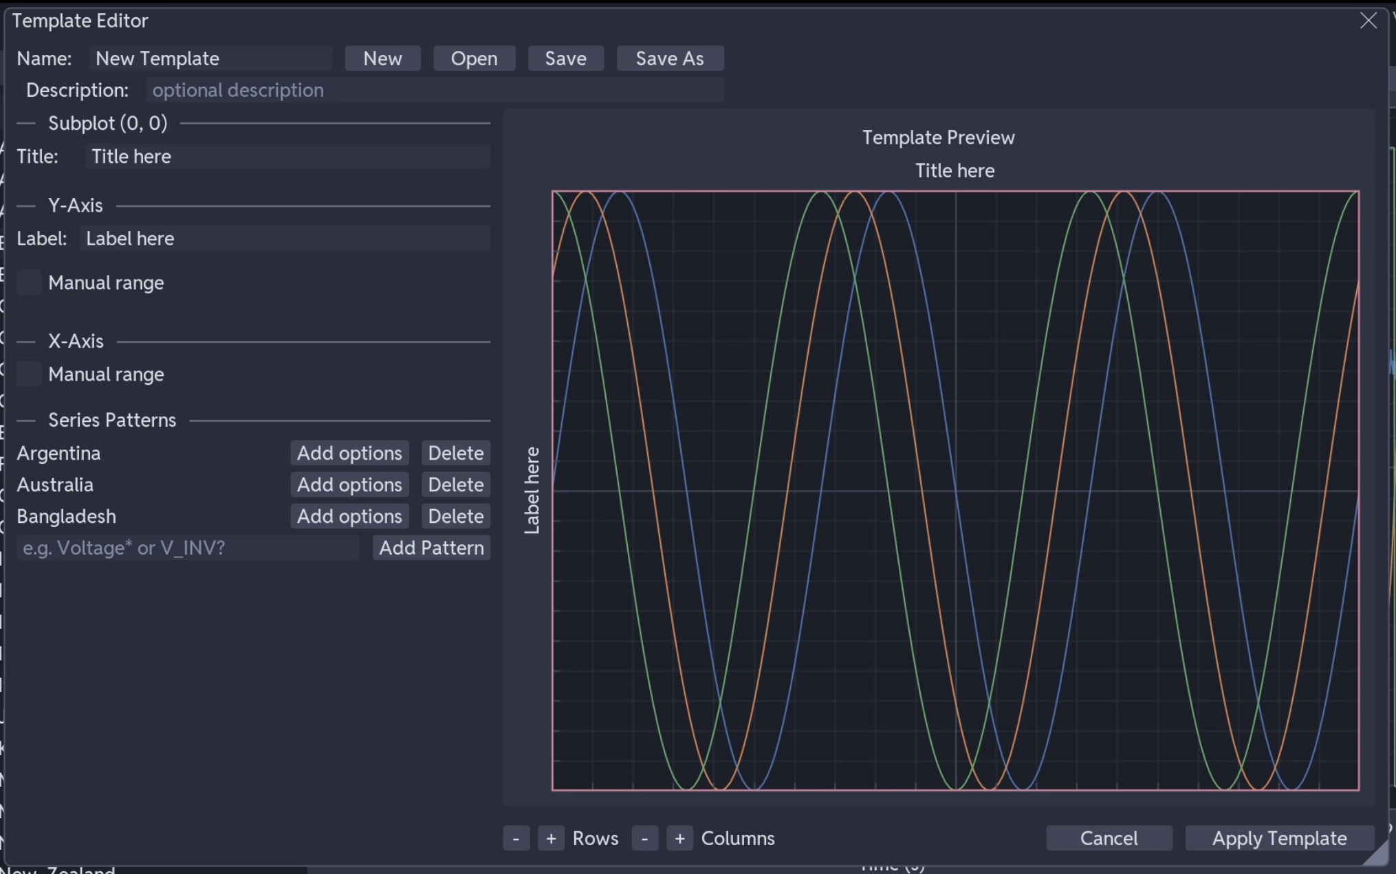Image resolution: width=1396 pixels, height=874 pixels.
Task: Add a row with the plus Rows button
Action: pos(551,838)
